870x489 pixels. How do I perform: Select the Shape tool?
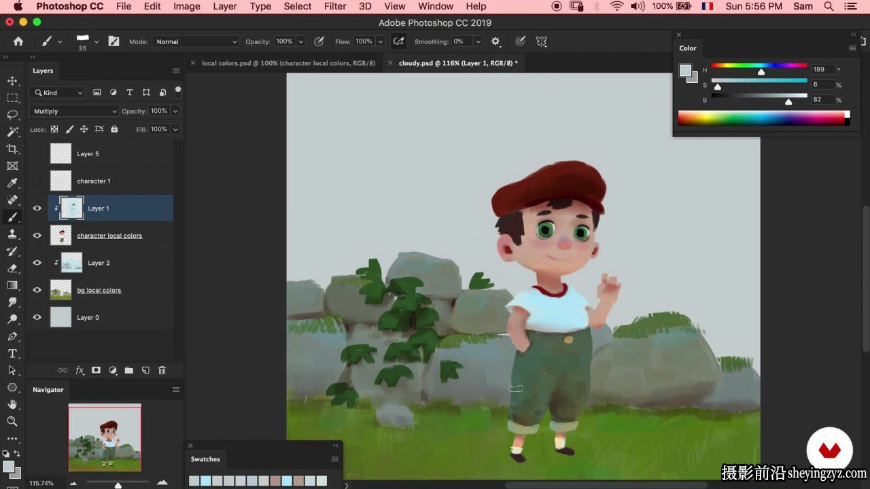pos(12,387)
